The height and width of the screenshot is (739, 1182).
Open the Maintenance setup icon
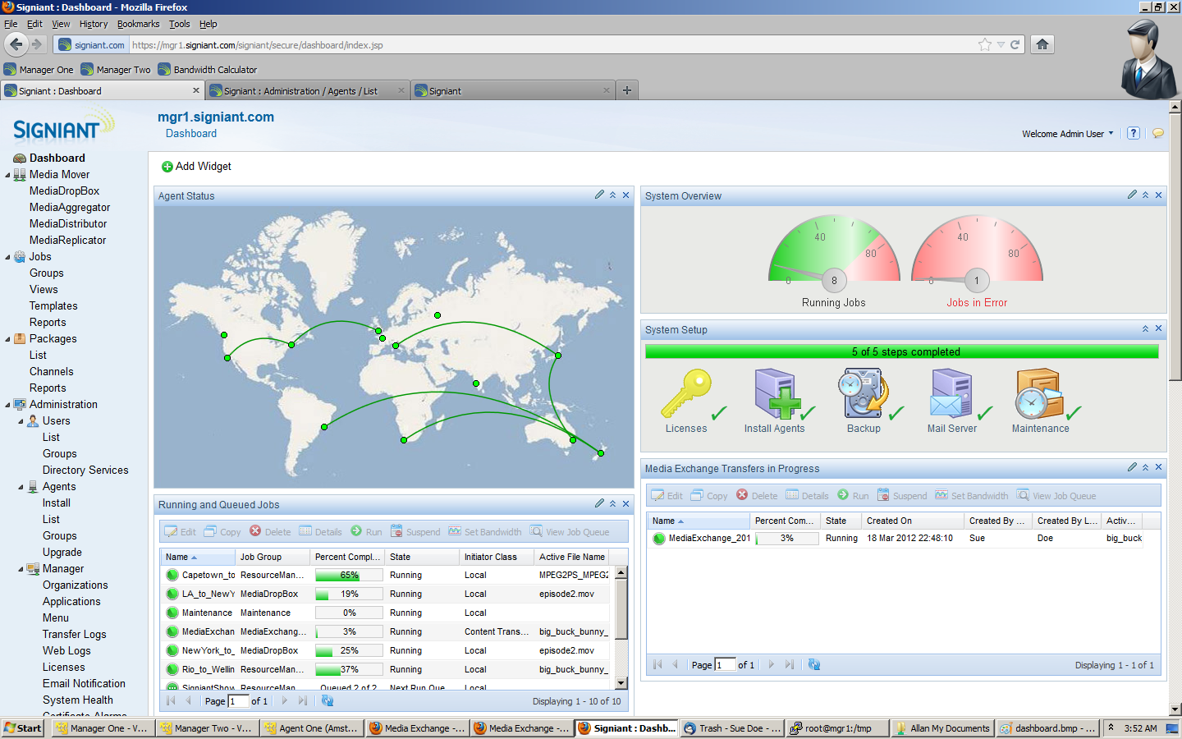[1040, 394]
